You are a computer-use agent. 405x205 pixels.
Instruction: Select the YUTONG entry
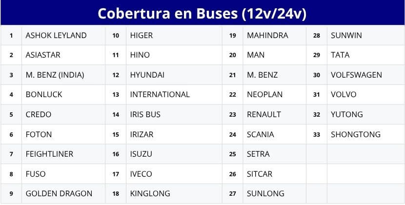[366, 115]
